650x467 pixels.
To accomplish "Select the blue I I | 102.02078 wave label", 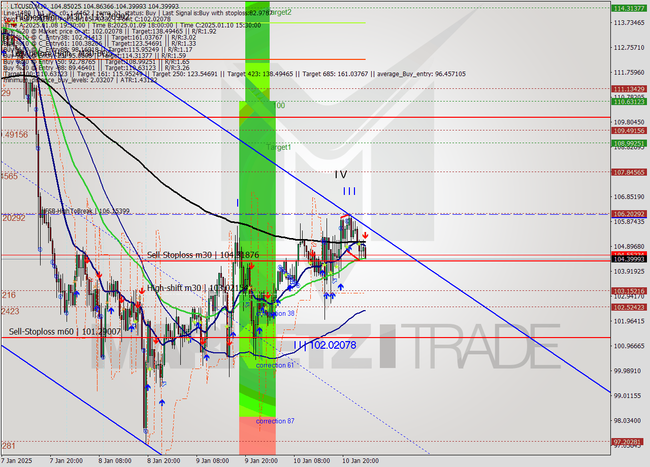I will (x=325, y=345).
